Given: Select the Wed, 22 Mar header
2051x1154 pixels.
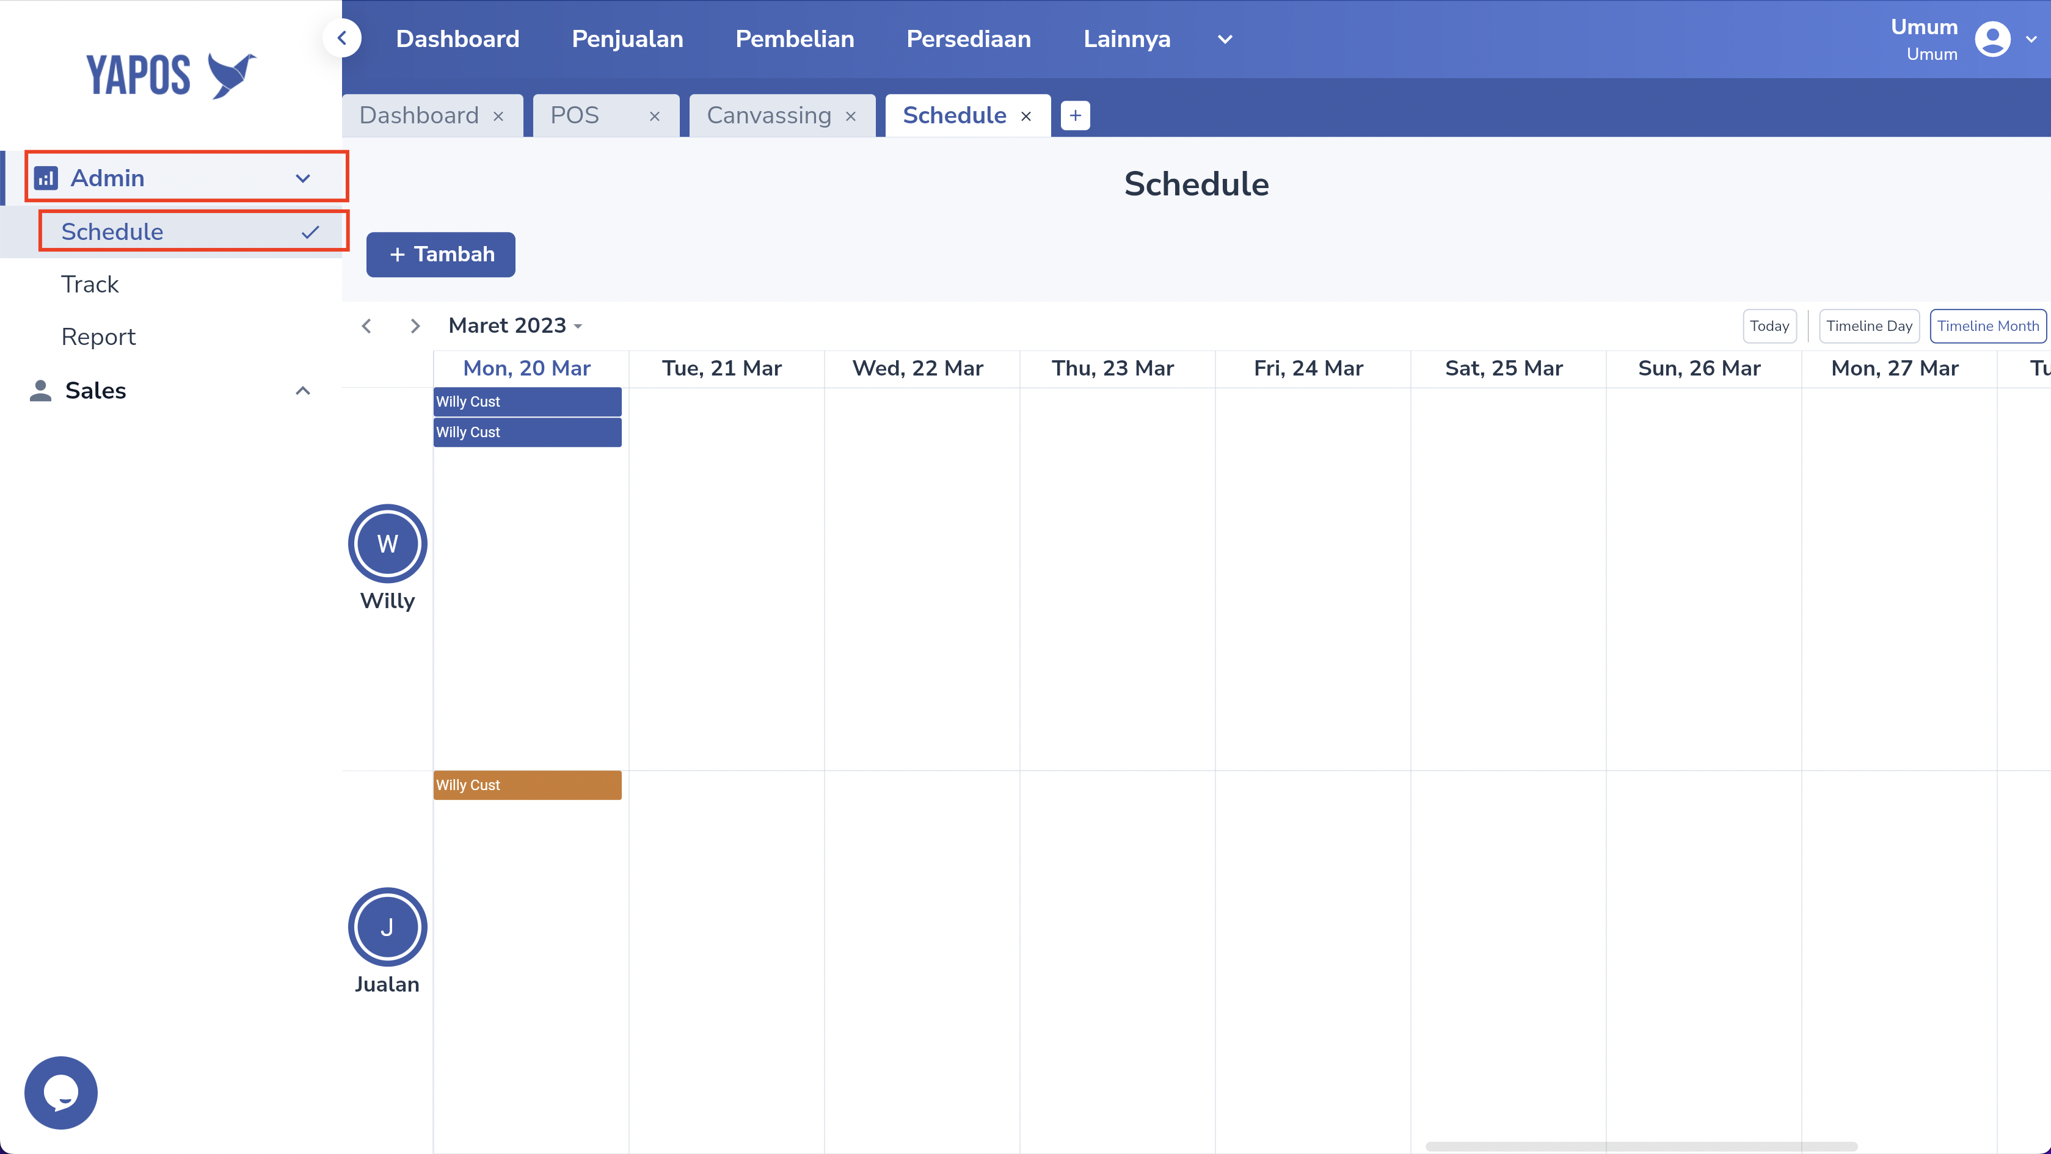Looking at the screenshot, I should (x=917, y=368).
